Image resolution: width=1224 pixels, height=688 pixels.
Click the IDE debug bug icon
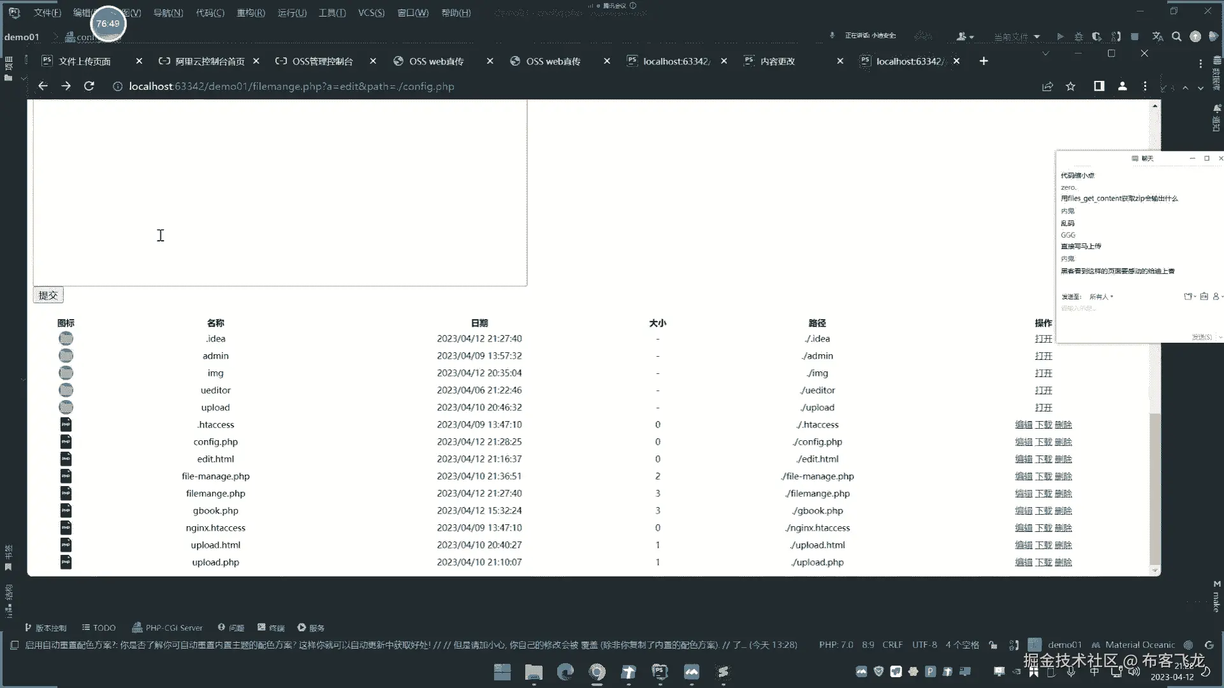1079,36
